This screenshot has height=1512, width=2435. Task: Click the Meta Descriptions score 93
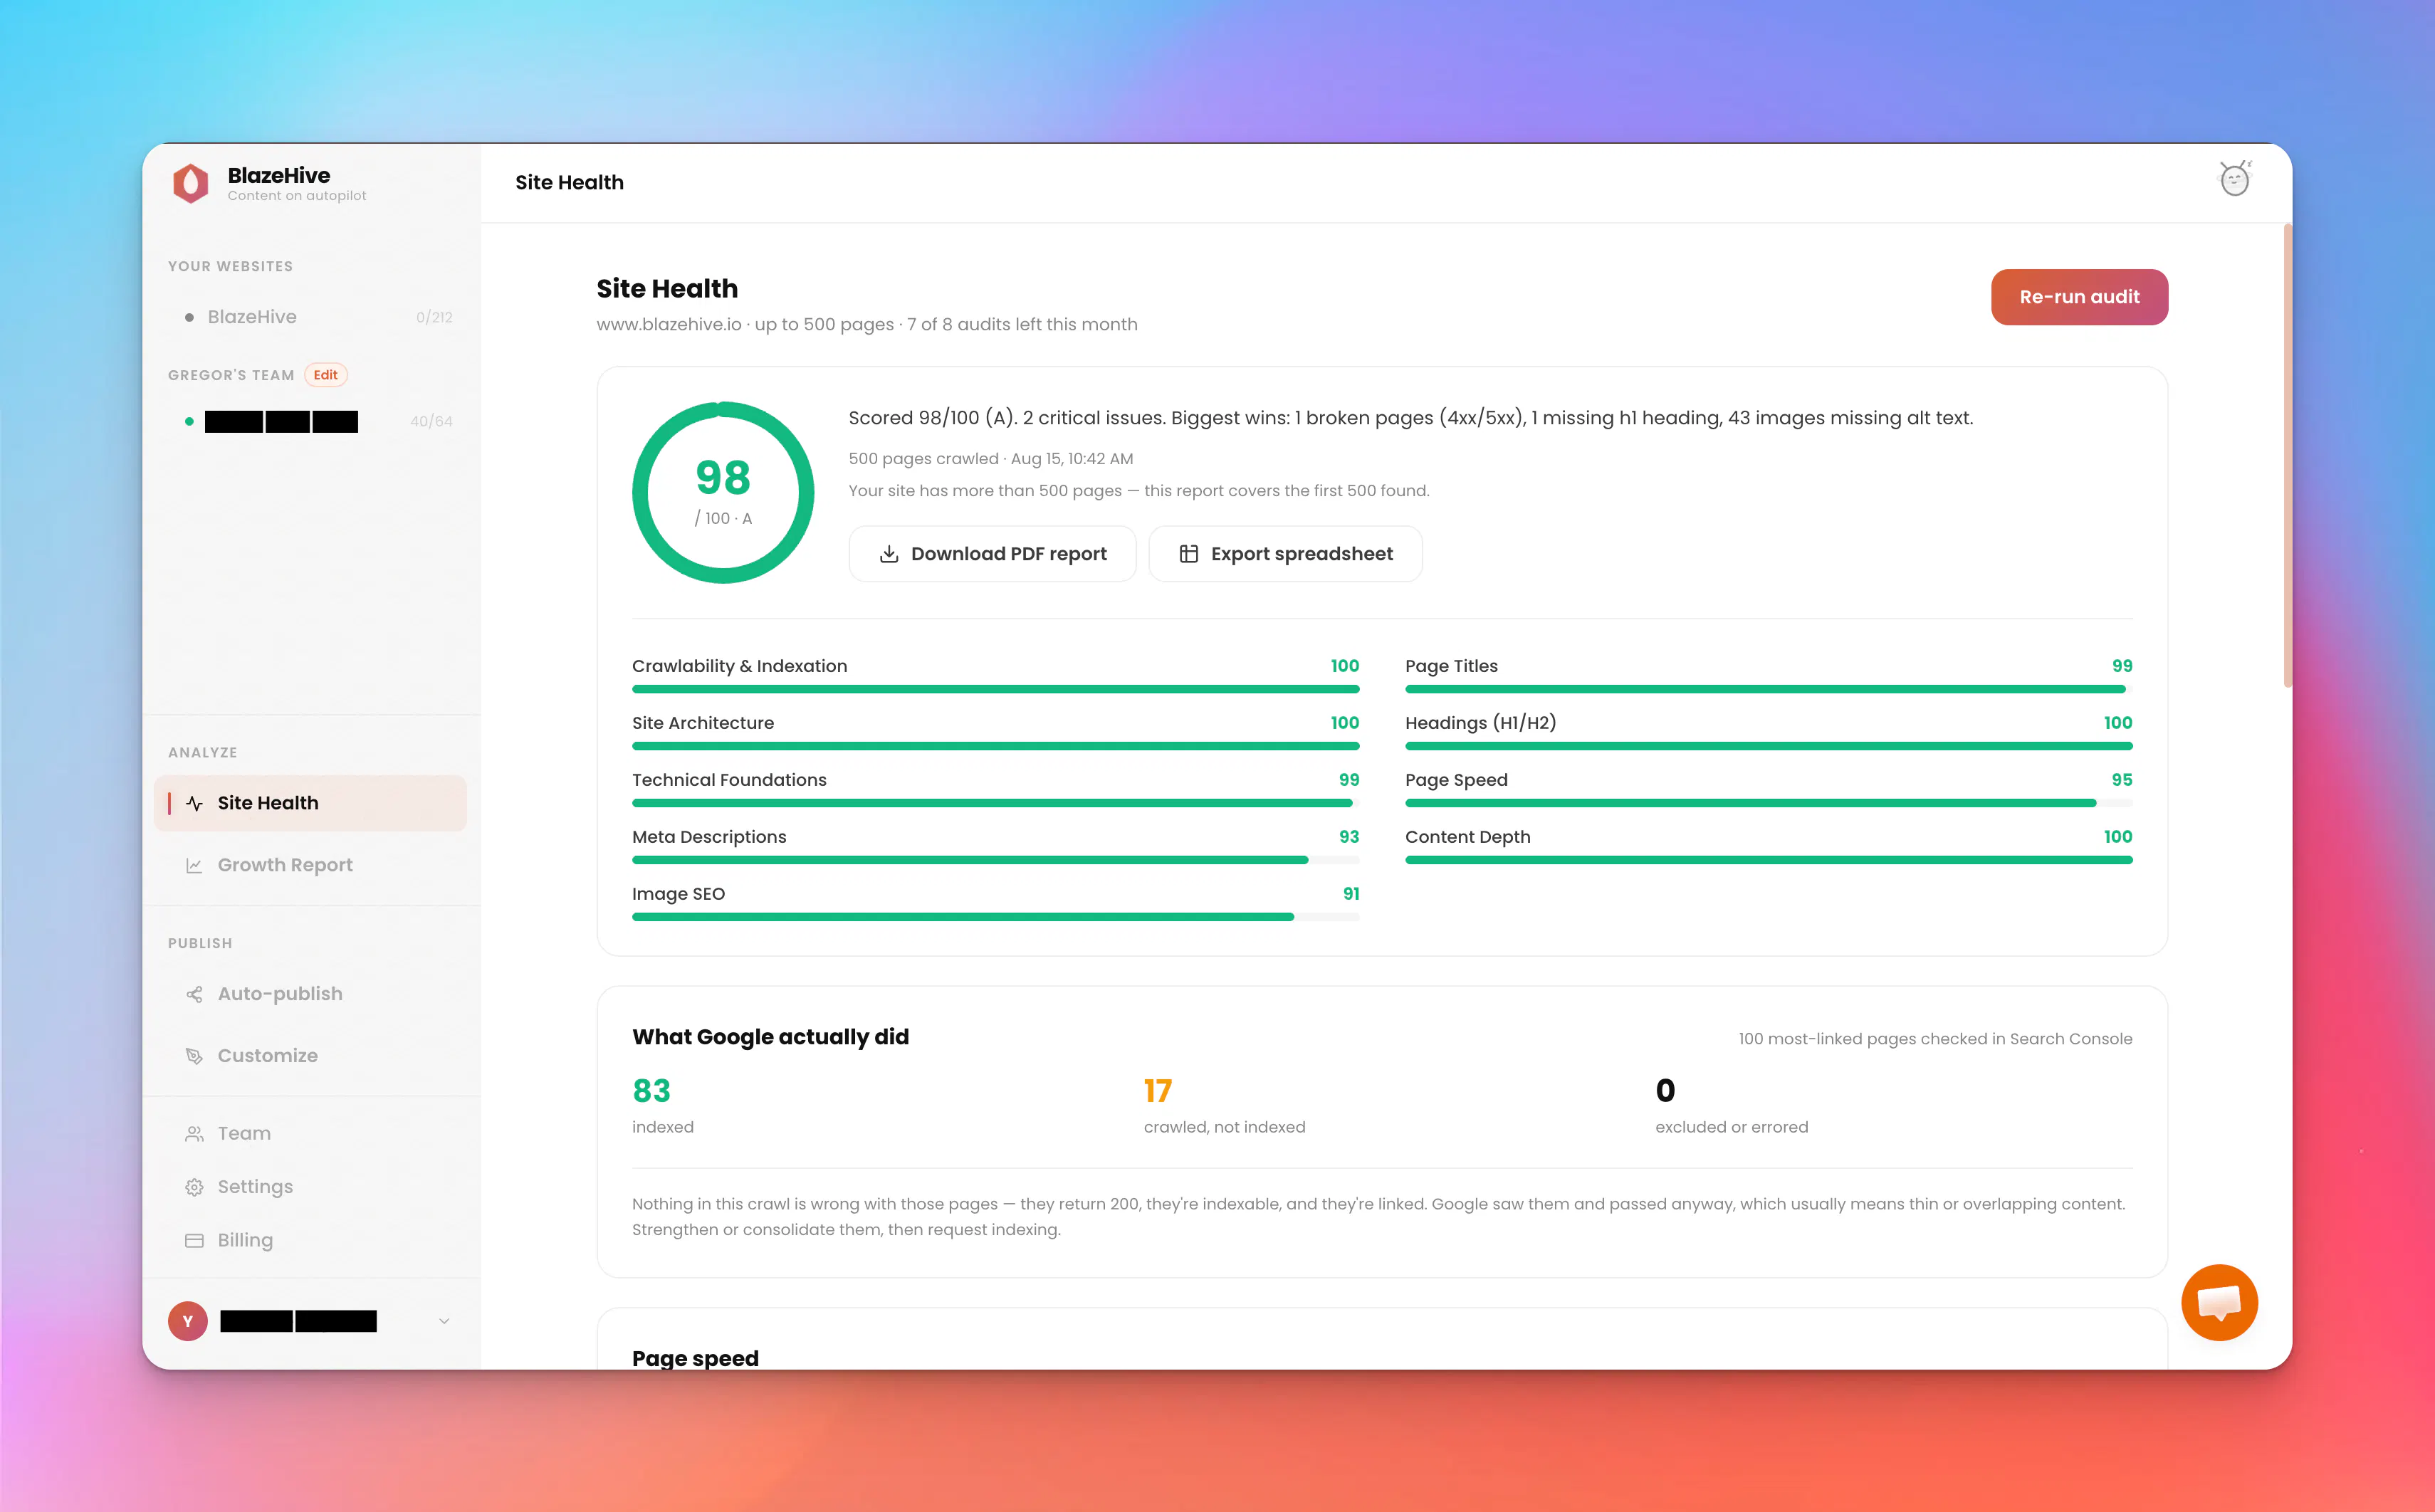[x=1349, y=837]
